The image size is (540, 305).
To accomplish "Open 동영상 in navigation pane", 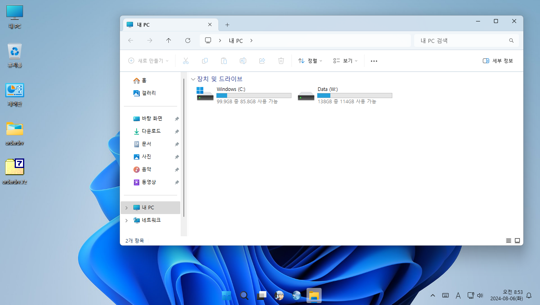I will (x=145, y=182).
